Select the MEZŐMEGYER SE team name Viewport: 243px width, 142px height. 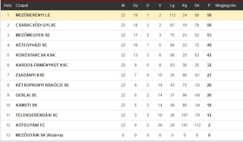tap(33, 35)
